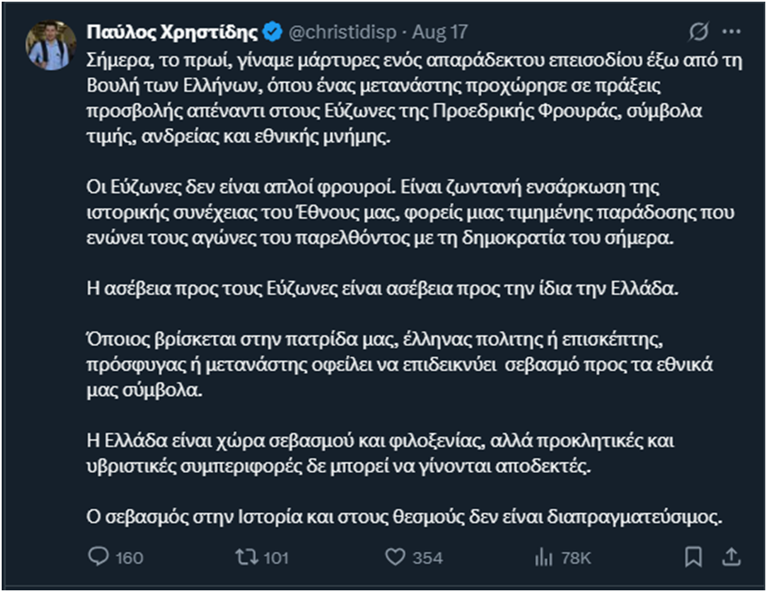Open the Grok slashed-circle icon

[x=699, y=32]
